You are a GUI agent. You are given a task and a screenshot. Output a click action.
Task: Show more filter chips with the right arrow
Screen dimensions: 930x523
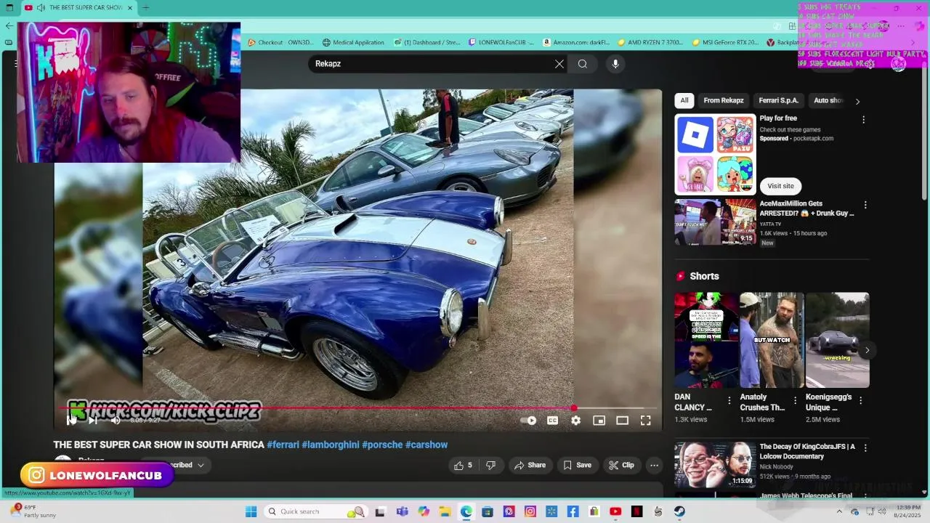[x=857, y=102]
